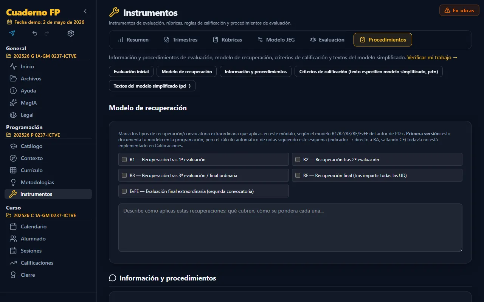Viewport: 484px width, 302px height.
Task: Switch to the Evaluación tab
Action: click(327, 40)
